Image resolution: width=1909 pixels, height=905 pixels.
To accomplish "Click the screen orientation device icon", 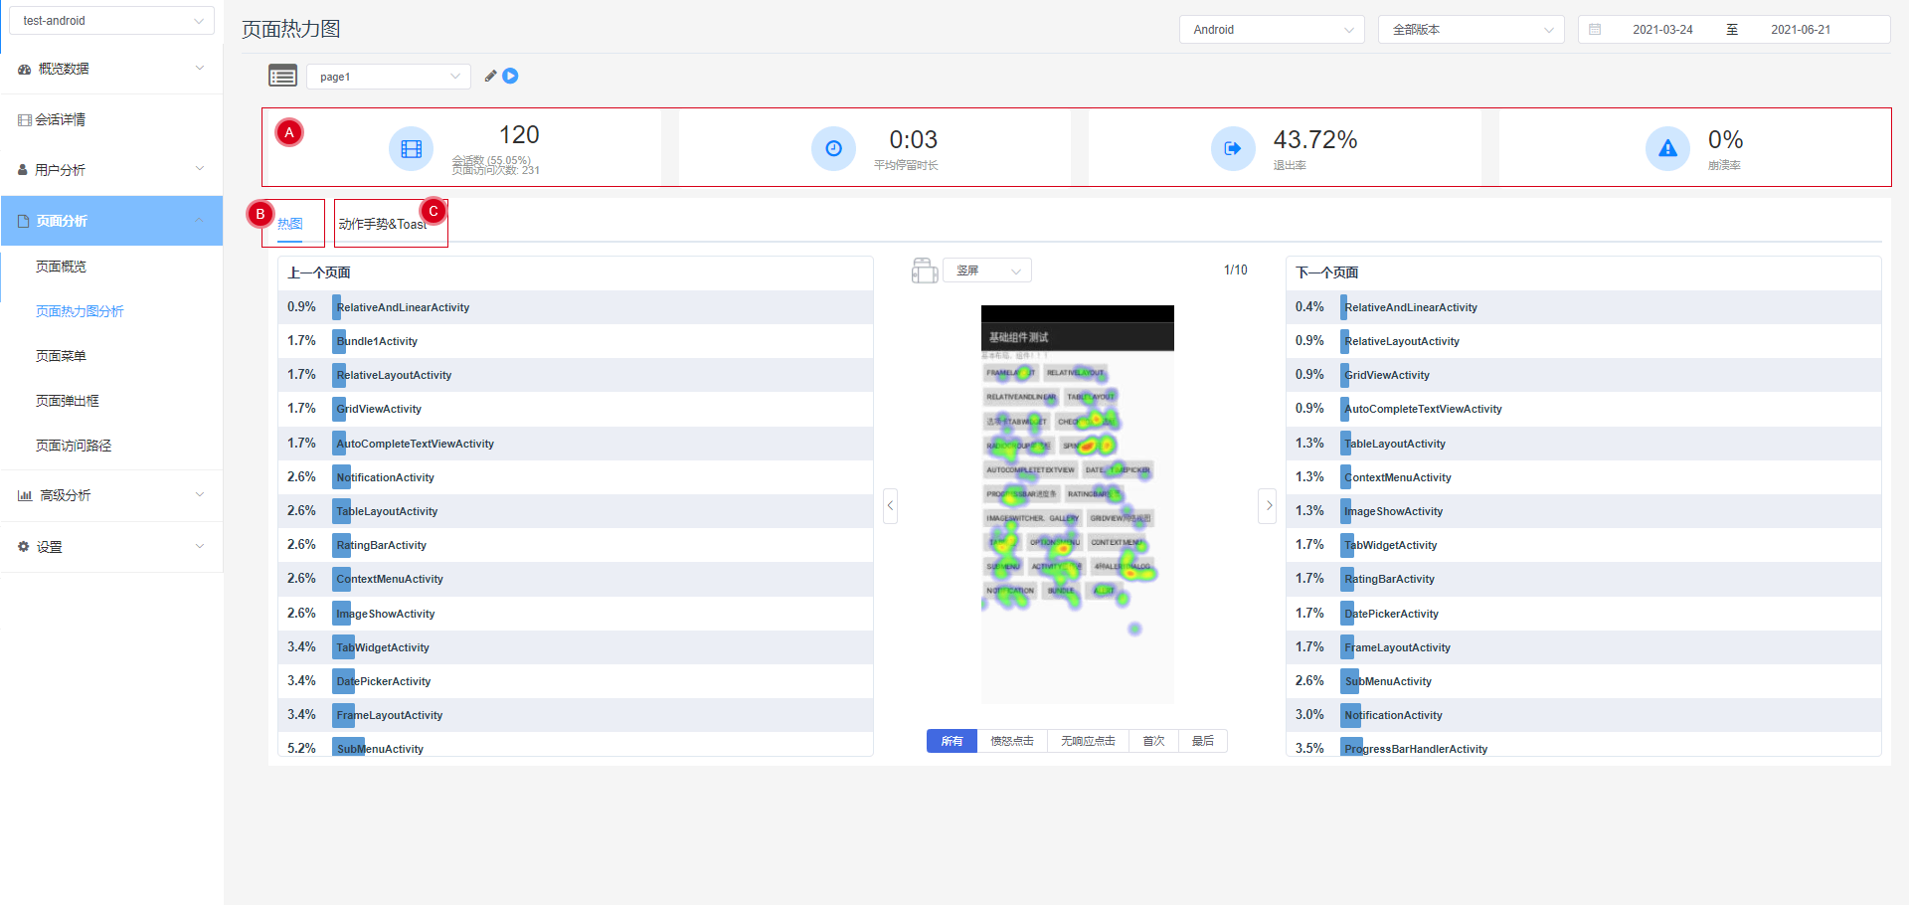I will 925,271.
